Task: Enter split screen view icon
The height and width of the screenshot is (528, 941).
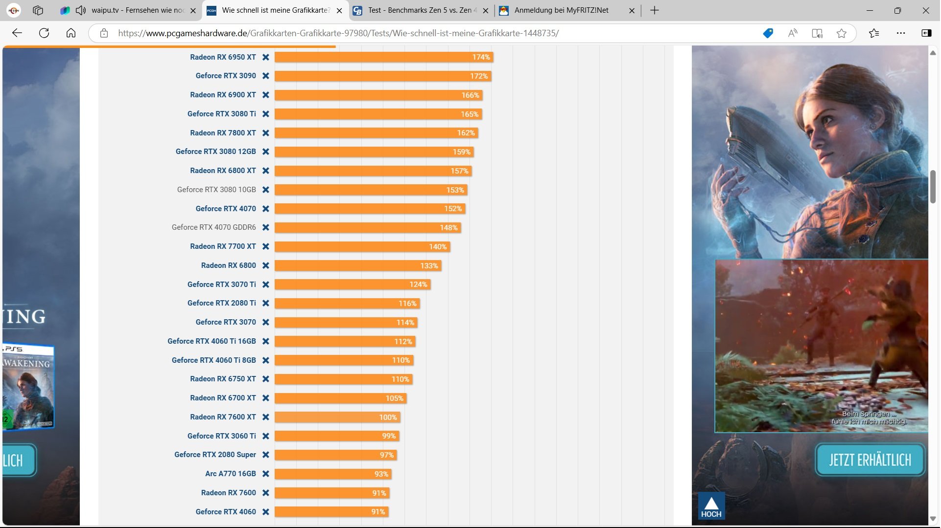Action: pos(817,33)
